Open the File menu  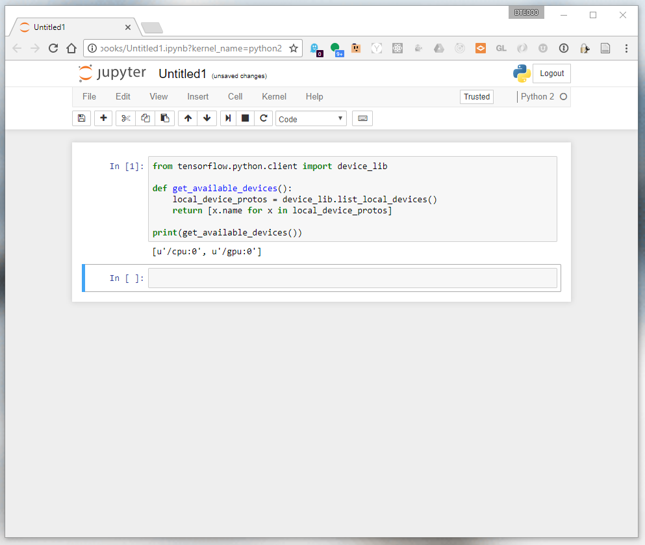tap(89, 96)
